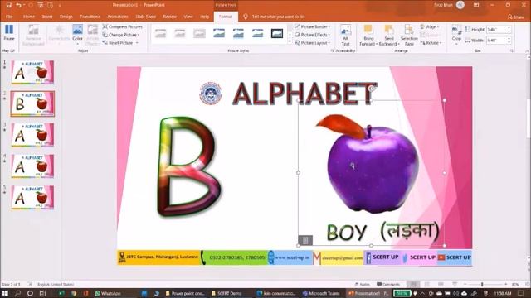The height and width of the screenshot is (298, 531).
Task: Open the Change Picture dropdown
Action: tap(121, 35)
